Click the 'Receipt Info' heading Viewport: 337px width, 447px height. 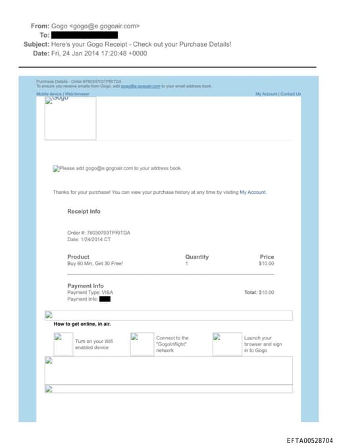[84, 211]
